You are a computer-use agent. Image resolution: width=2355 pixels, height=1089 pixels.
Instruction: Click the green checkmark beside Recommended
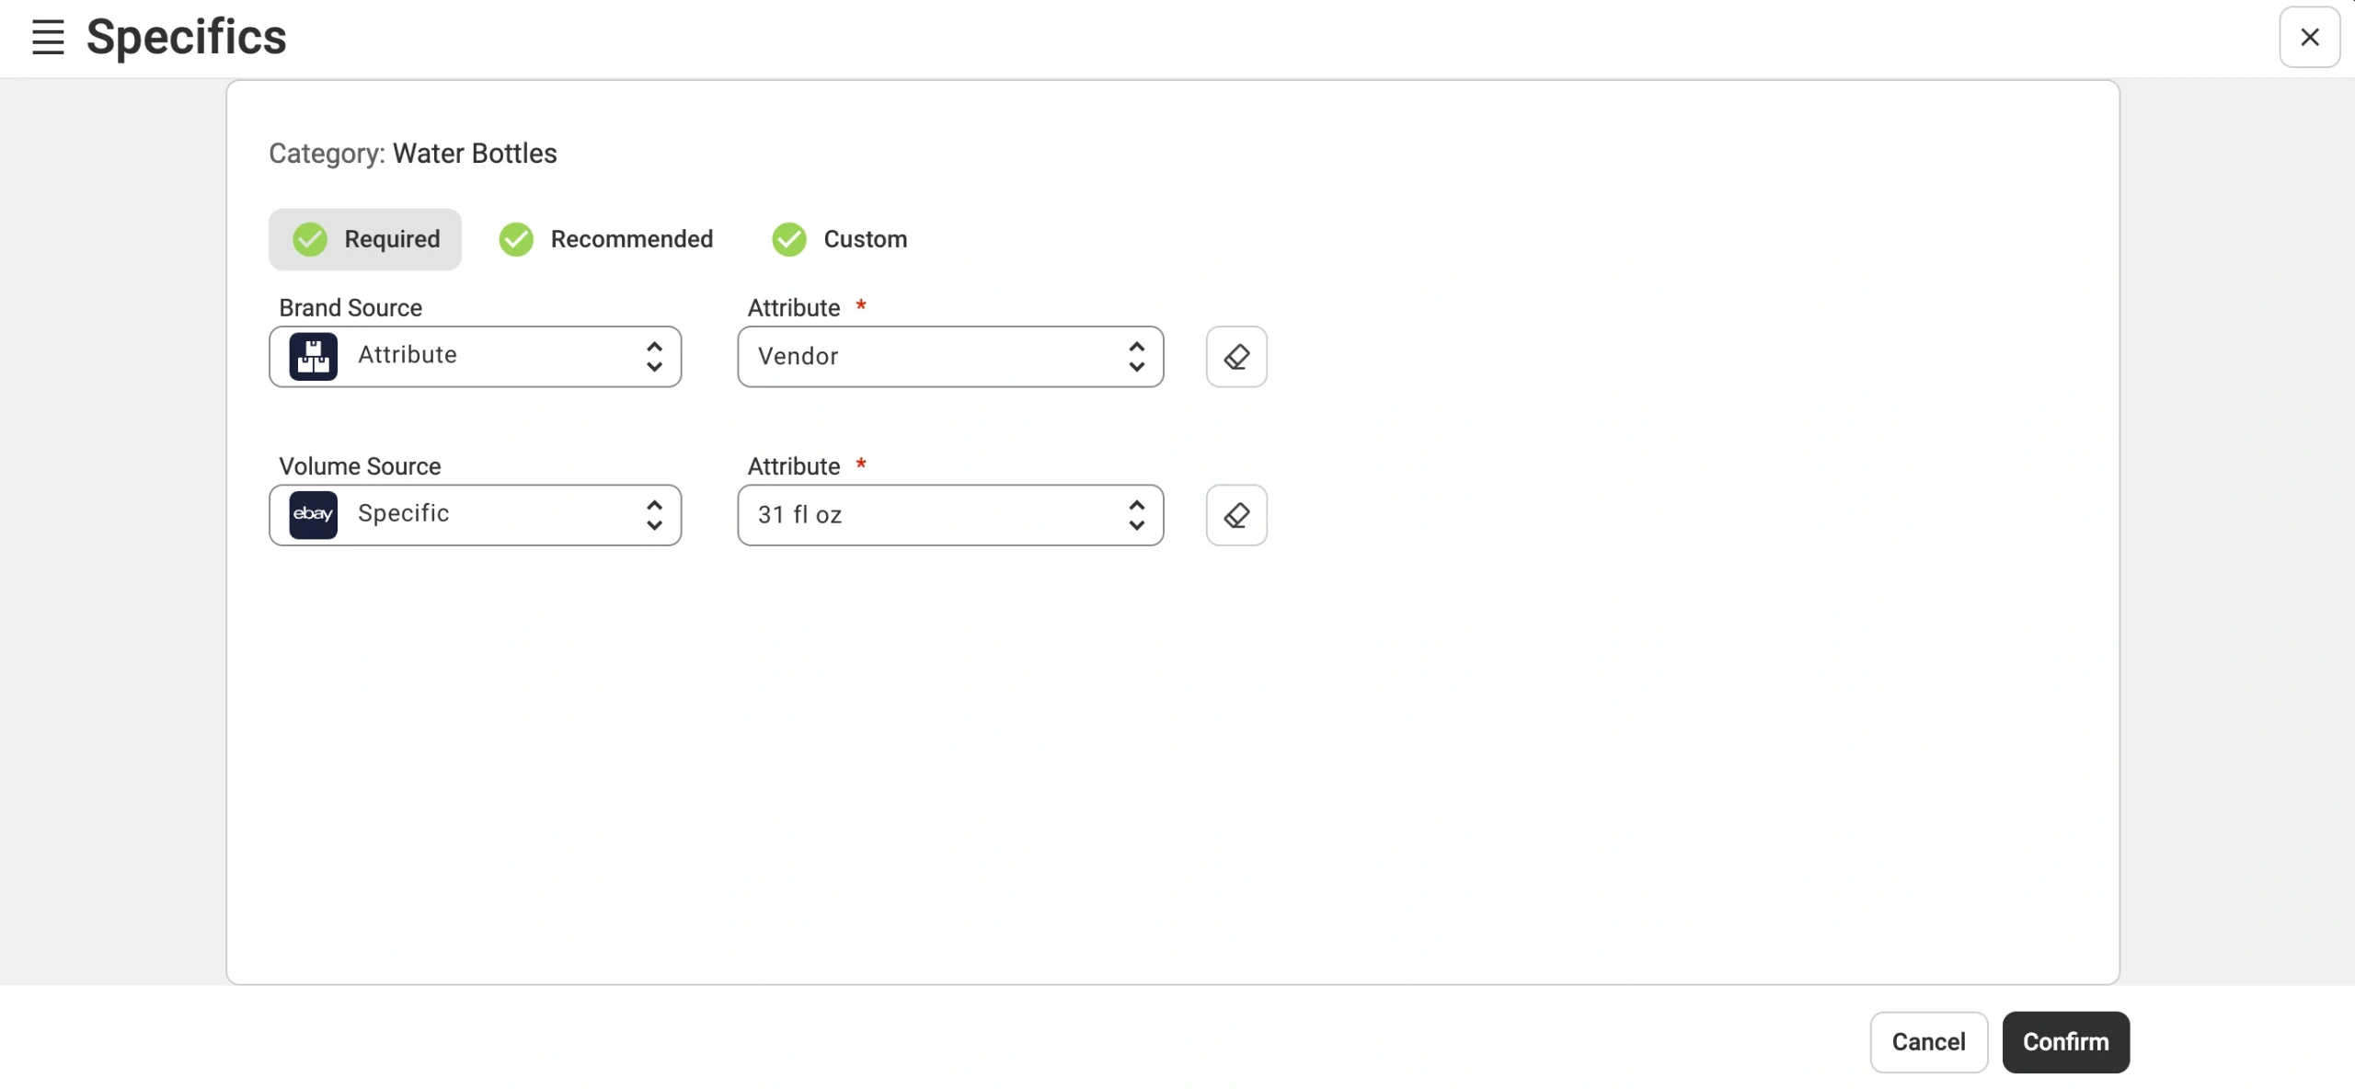515,238
